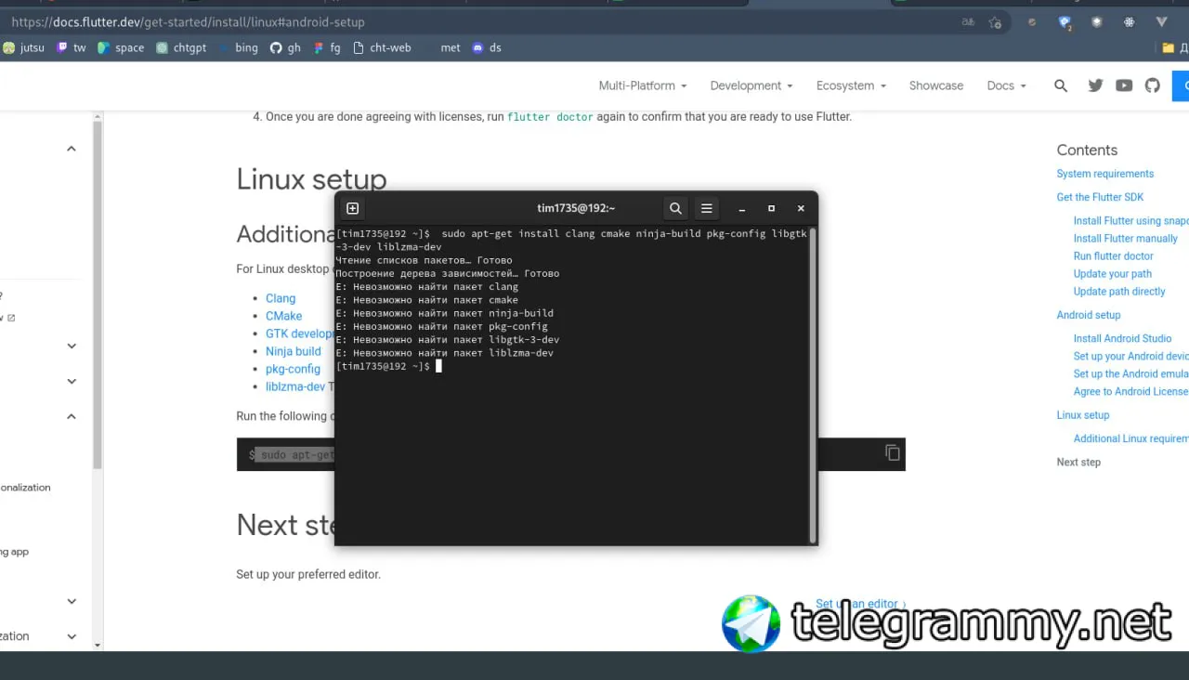Open the bookmarks folder at the bar's right end
Image resolution: width=1189 pixels, height=680 pixels.
point(1174,47)
